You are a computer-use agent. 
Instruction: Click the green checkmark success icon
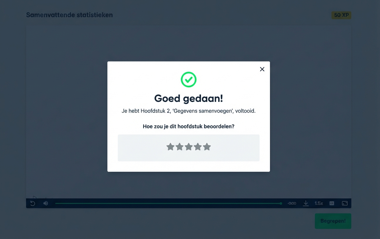click(x=189, y=79)
